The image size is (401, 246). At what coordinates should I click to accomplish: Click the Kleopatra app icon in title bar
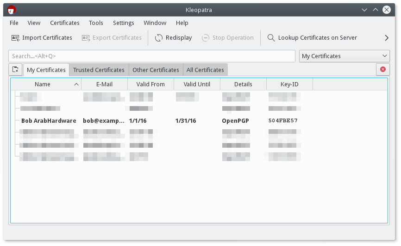point(12,10)
